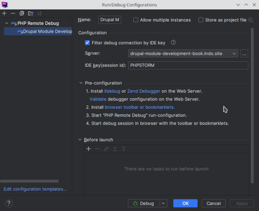Enable Allow multiple instances
The image size is (259, 211).
[x=136, y=20]
